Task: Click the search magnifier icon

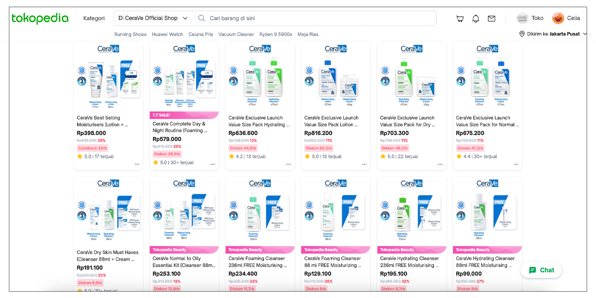Action: pyautogui.click(x=201, y=18)
